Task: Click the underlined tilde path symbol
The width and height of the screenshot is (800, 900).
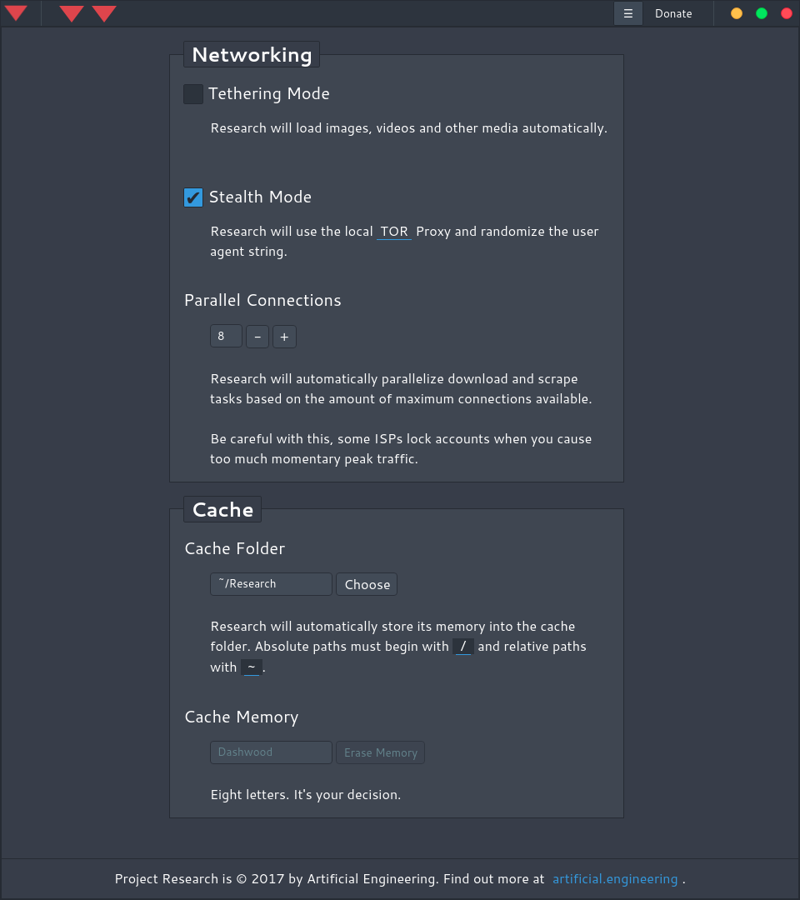Action: tap(252, 667)
